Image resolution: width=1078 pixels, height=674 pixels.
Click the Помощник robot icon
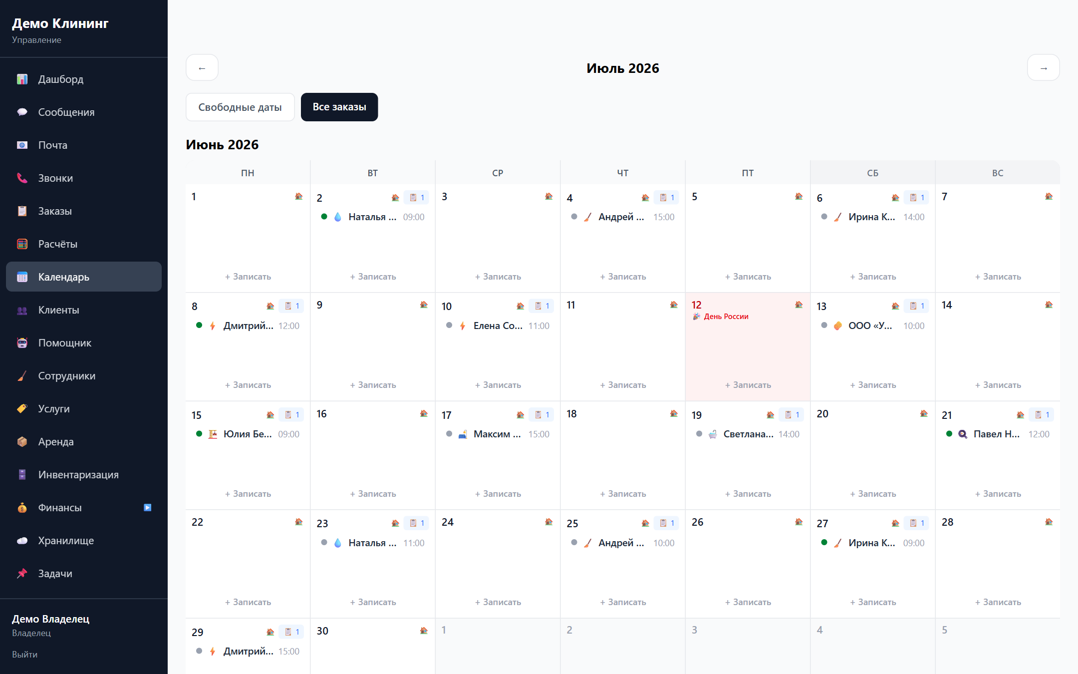point(22,343)
